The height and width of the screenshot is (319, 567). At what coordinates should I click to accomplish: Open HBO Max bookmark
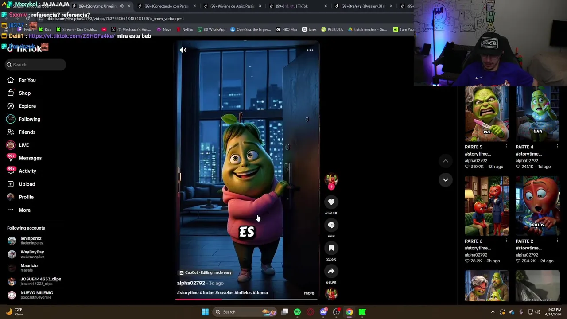tap(286, 30)
